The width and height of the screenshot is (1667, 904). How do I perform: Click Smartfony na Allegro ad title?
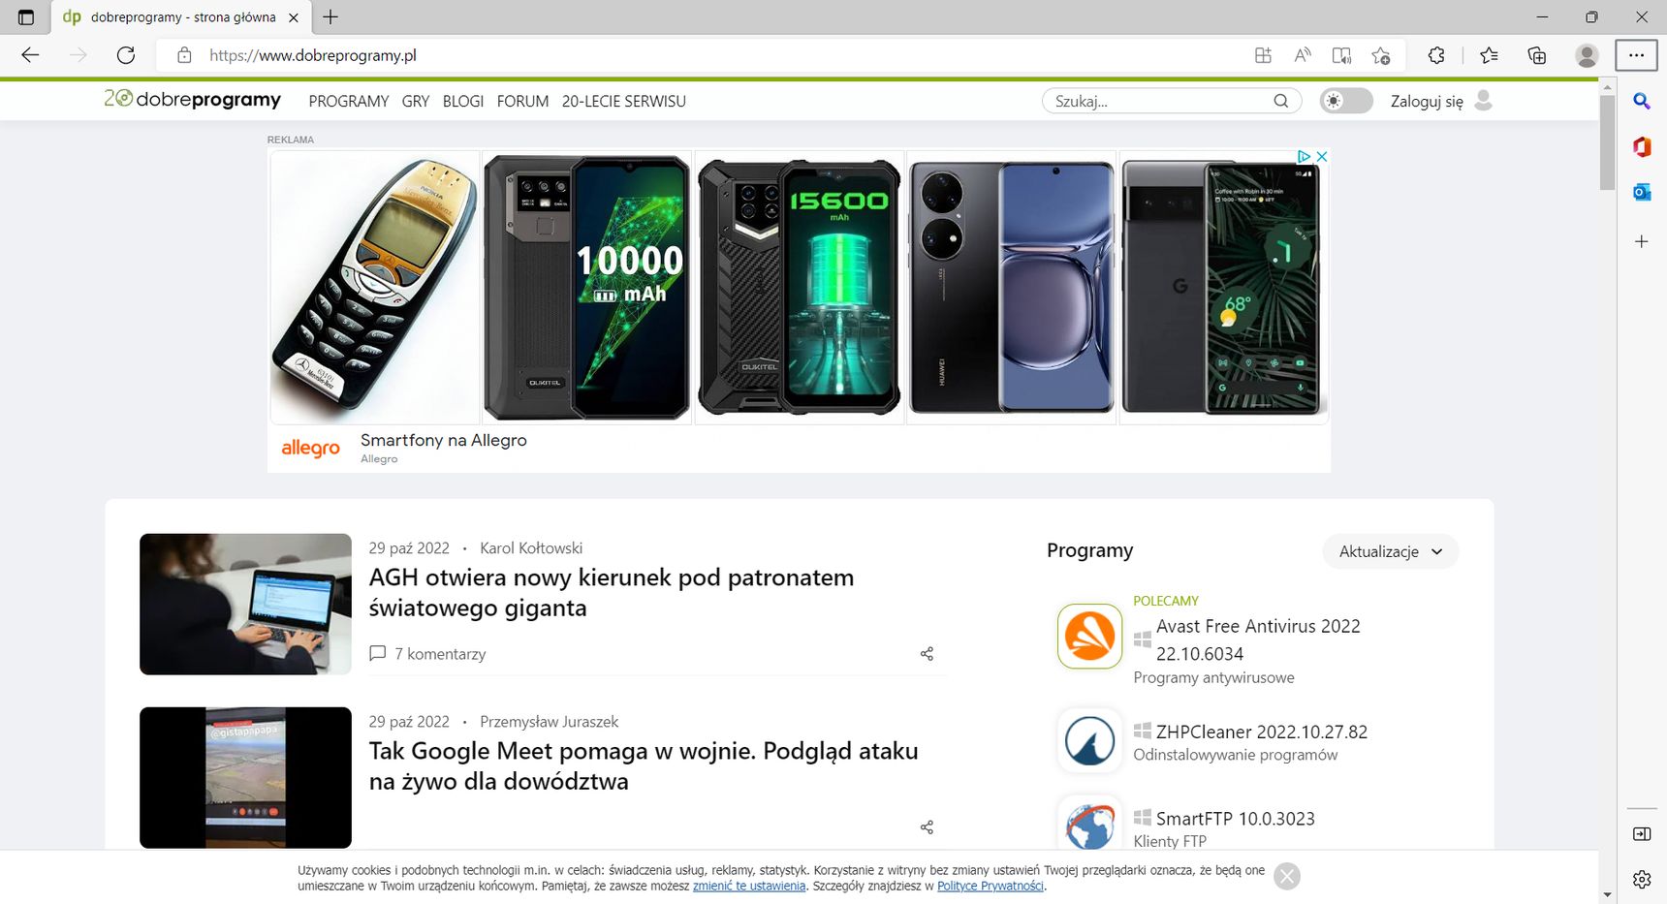(x=444, y=440)
